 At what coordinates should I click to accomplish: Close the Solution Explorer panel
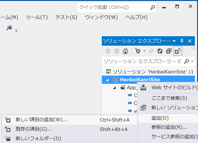coord(190,41)
